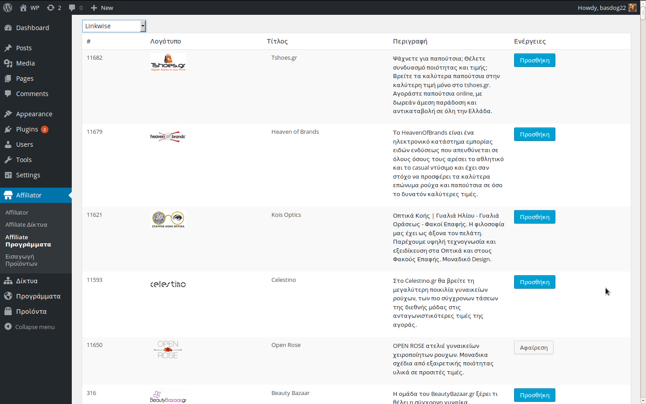The height and width of the screenshot is (404, 646).
Task: Click the Προγράμματα globe icon
Action: click(x=8, y=296)
